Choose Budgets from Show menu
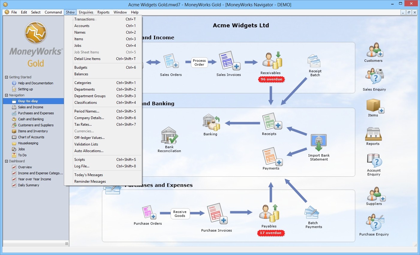The width and height of the screenshot is (420, 255). (103, 67)
